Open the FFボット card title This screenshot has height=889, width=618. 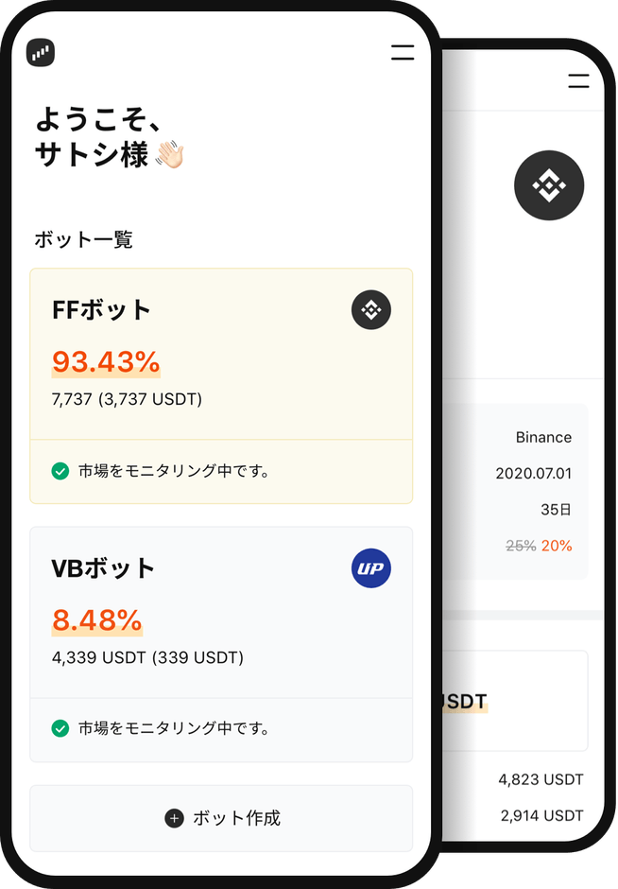pos(102,310)
